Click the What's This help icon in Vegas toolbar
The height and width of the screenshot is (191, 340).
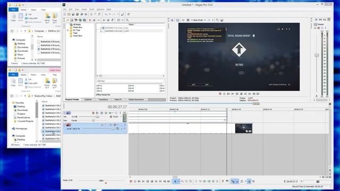click(x=129, y=14)
